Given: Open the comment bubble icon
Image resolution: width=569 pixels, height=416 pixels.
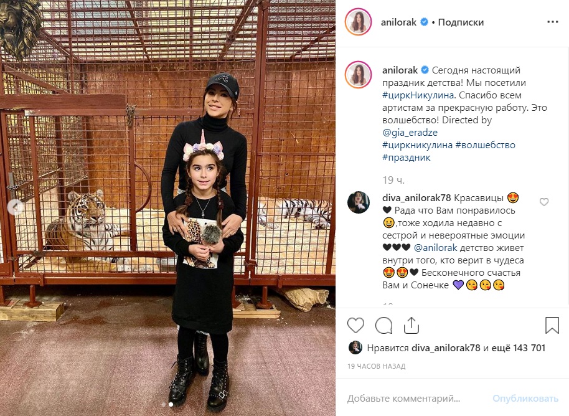Looking at the screenshot, I should click(383, 325).
